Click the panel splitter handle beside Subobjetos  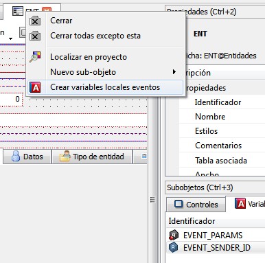(152, 200)
